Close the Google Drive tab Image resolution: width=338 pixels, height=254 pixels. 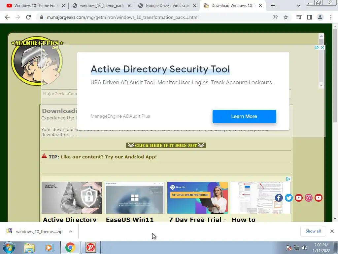(195, 6)
